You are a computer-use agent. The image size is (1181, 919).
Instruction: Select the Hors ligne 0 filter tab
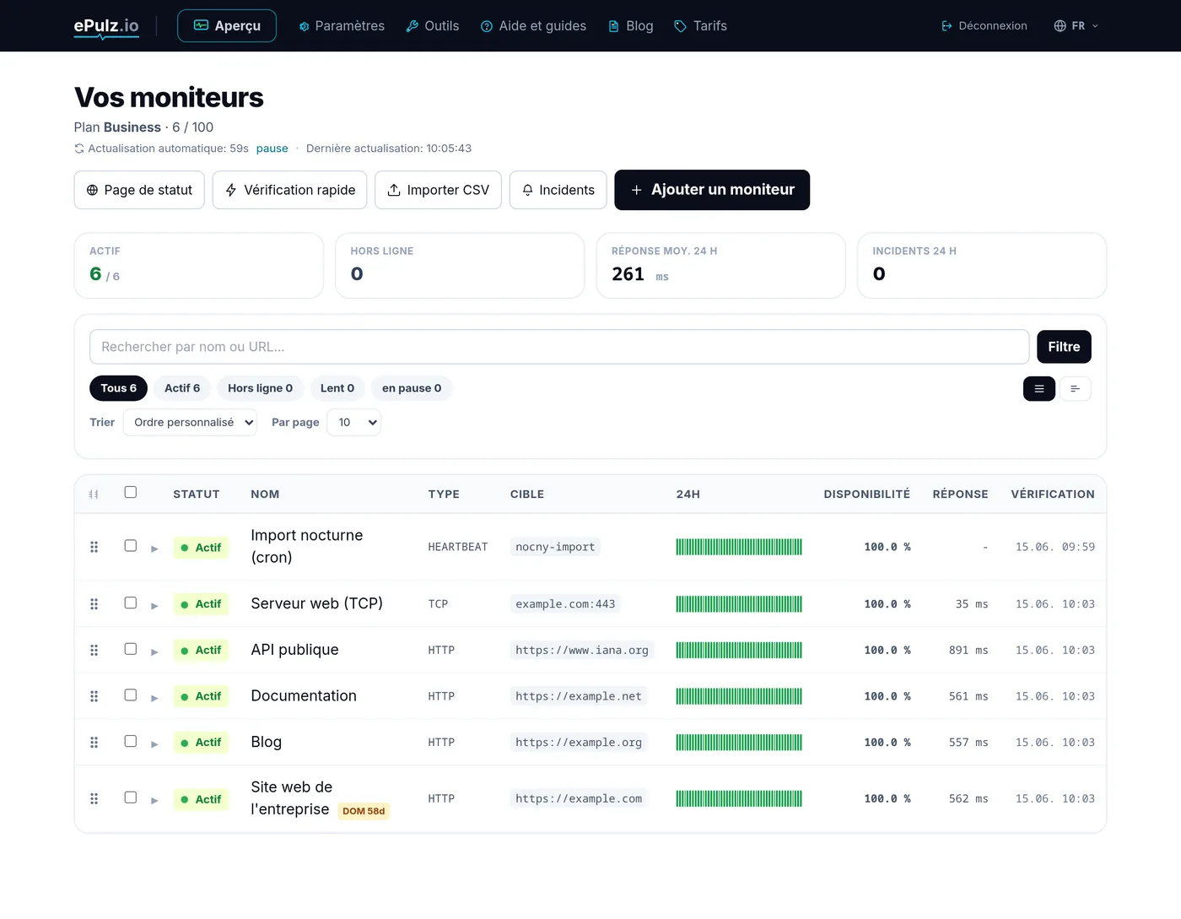(260, 388)
